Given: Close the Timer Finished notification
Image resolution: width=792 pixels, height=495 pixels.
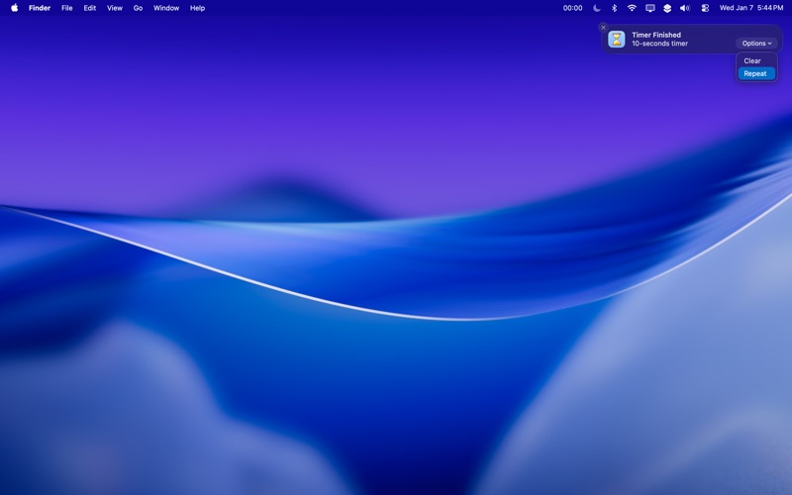Looking at the screenshot, I should [603, 28].
